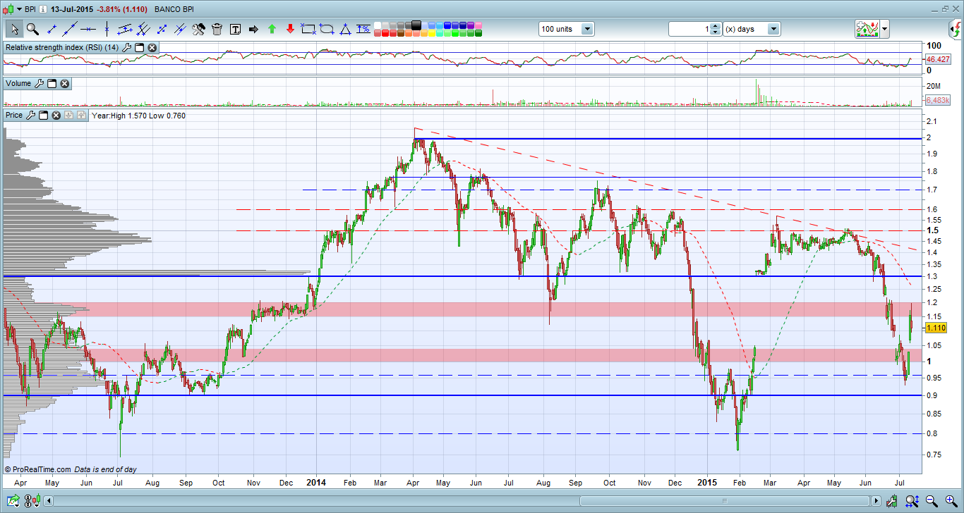Pick the black color swatch
Image resolution: width=964 pixels, height=513 pixels.
point(416,25)
